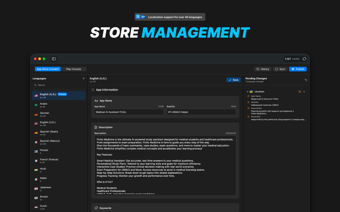Publish the pending localizations
This screenshot has height=212, width=340.
(x=297, y=69)
